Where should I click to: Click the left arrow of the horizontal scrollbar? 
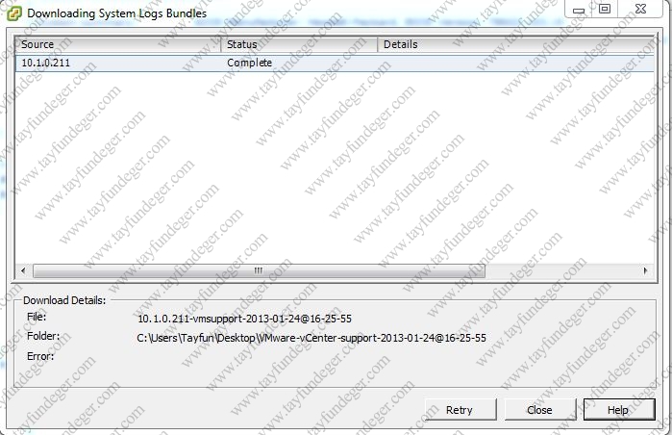23,270
